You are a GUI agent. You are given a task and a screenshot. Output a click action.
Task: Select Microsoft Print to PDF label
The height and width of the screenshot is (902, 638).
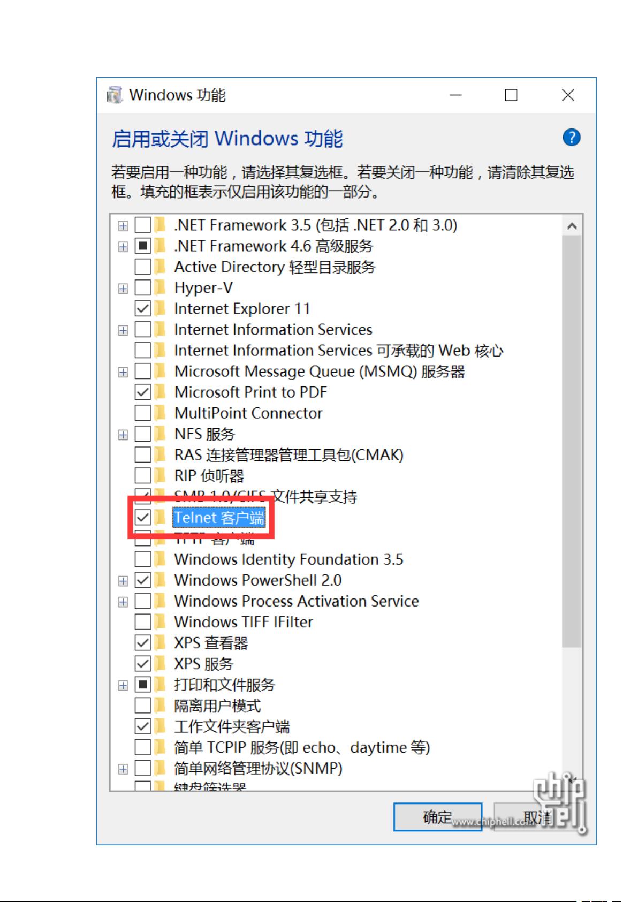click(250, 392)
